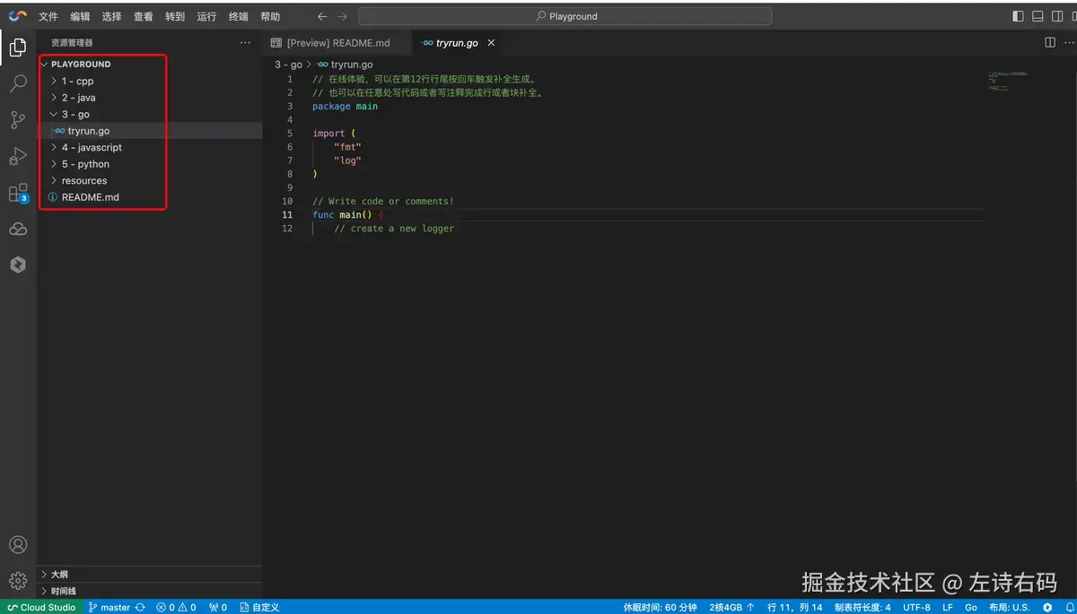The image size is (1077, 614).
Task: Toggle the bottom panel layout icon
Action: tap(1038, 16)
